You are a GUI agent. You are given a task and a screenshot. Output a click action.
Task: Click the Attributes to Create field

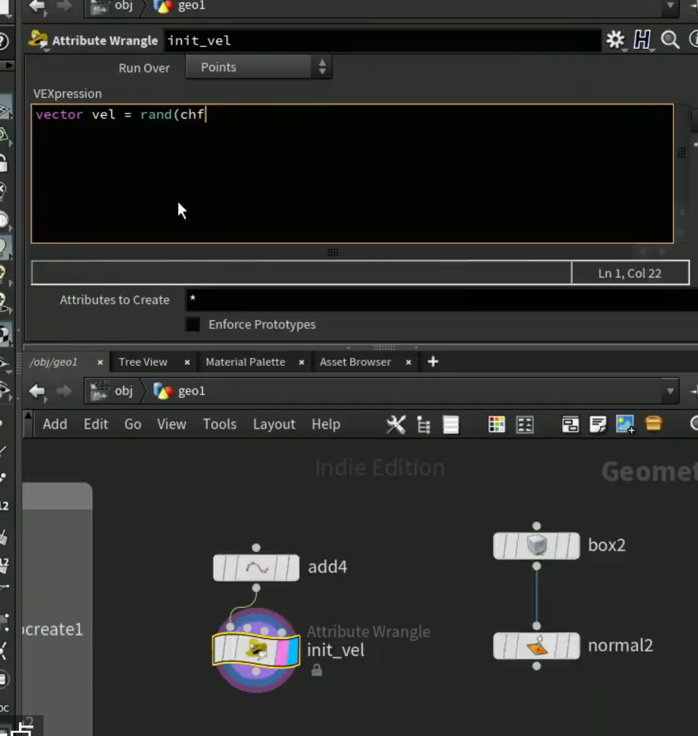pyautogui.click(x=442, y=300)
